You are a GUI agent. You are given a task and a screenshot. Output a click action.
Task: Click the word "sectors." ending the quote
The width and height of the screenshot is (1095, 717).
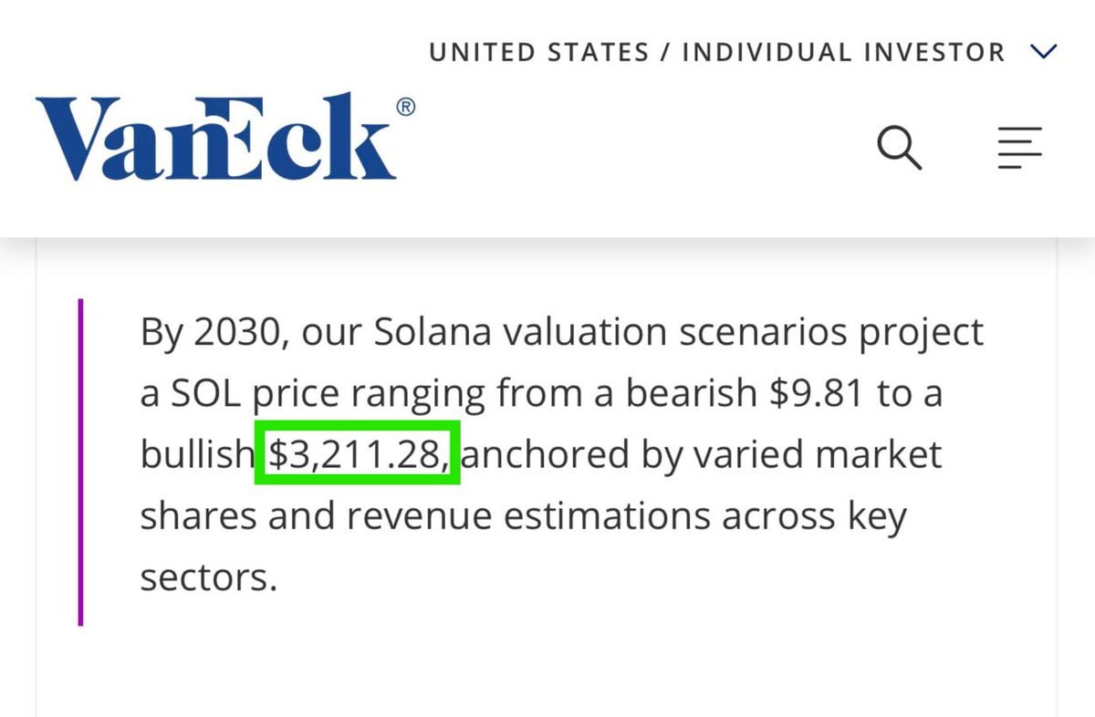click(x=207, y=577)
